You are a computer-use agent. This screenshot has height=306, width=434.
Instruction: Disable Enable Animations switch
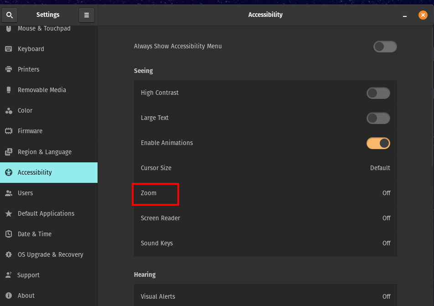pos(378,143)
